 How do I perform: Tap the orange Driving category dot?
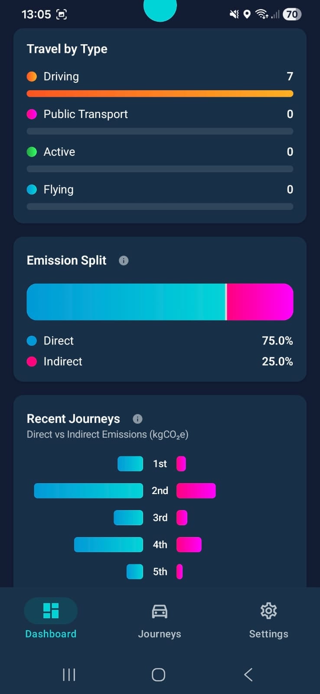(x=32, y=77)
